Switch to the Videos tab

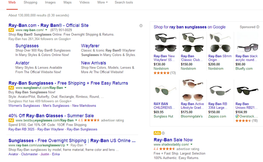[x=84, y=3]
